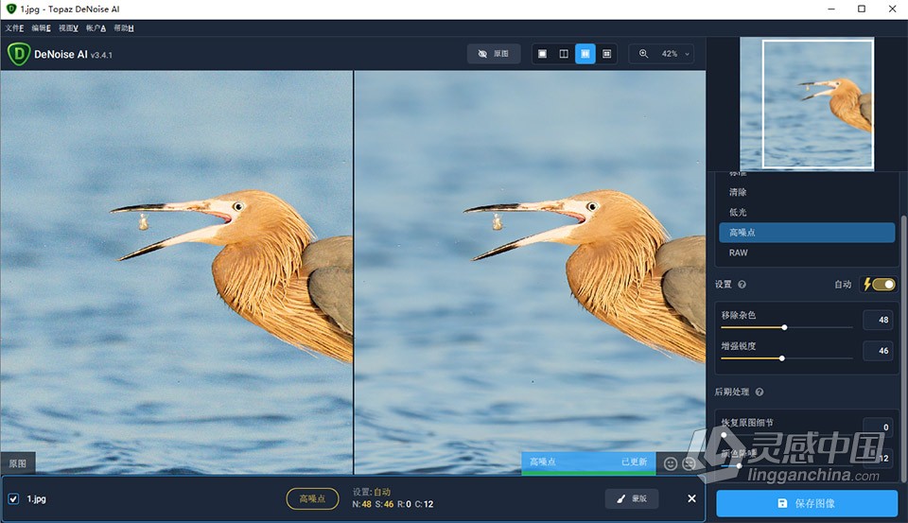Remove 1.jpg from list with X
This screenshot has height=523, width=908.
[691, 498]
